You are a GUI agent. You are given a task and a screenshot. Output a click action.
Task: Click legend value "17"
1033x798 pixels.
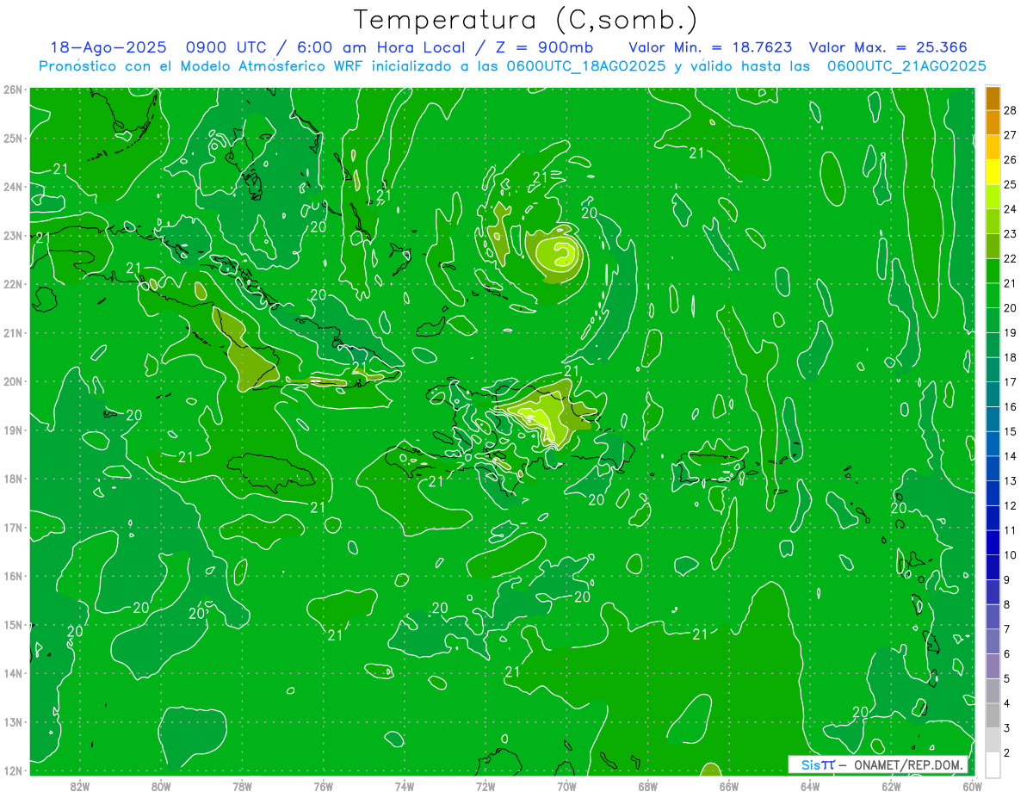pyautogui.click(x=1010, y=382)
